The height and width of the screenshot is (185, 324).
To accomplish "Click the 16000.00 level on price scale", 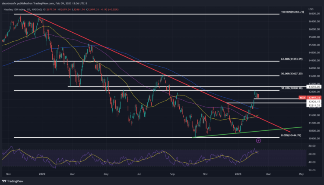I will coord(313,29).
